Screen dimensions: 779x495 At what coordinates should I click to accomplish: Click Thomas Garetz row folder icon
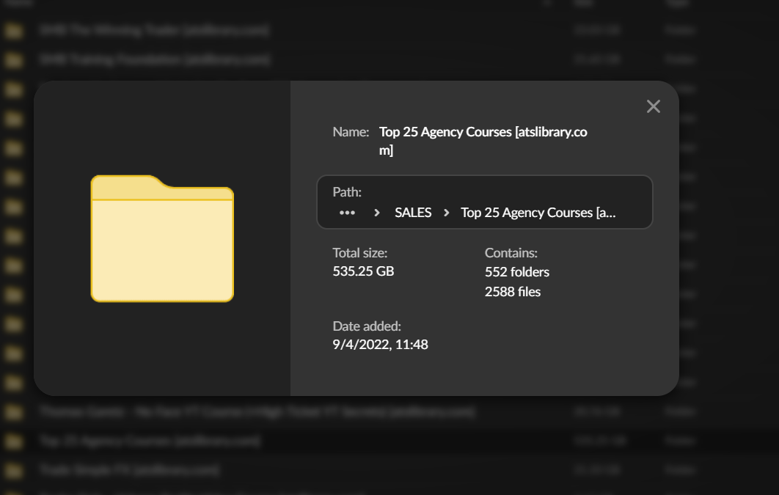(x=12, y=411)
